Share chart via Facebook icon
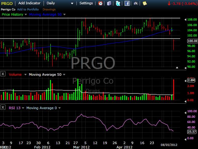The height and width of the screenshot is (149, 198). coord(127,3)
